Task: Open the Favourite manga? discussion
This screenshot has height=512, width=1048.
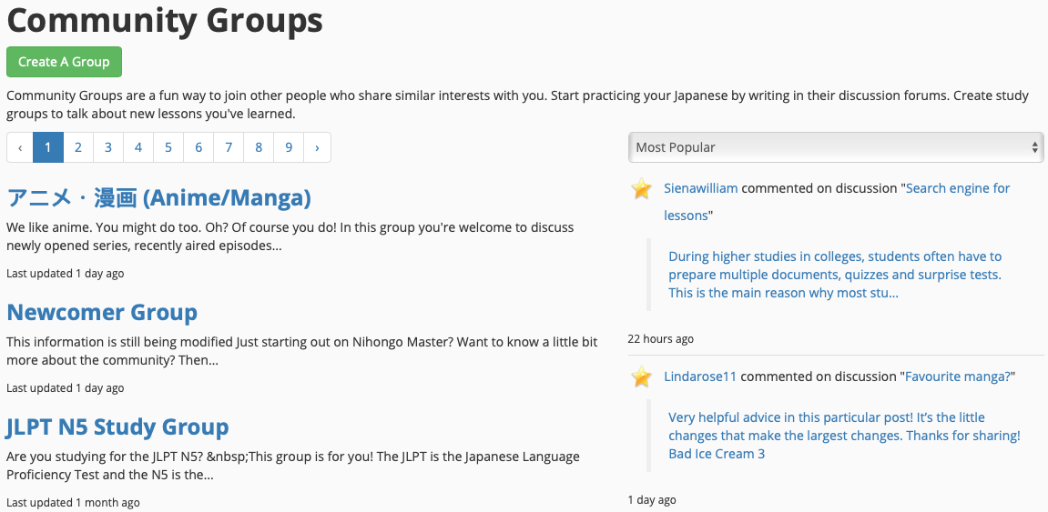Action: (958, 376)
